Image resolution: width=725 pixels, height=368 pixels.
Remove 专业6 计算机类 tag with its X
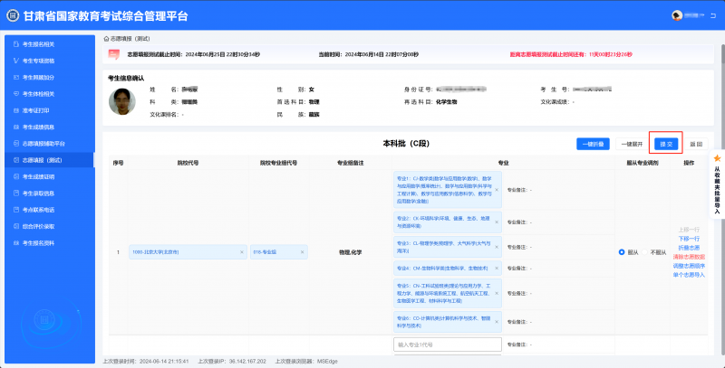click(498, 319)
